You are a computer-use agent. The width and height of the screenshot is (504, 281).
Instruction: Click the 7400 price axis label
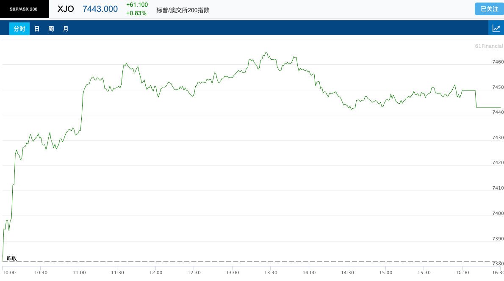pyautogui.click(x=498, y=213)
